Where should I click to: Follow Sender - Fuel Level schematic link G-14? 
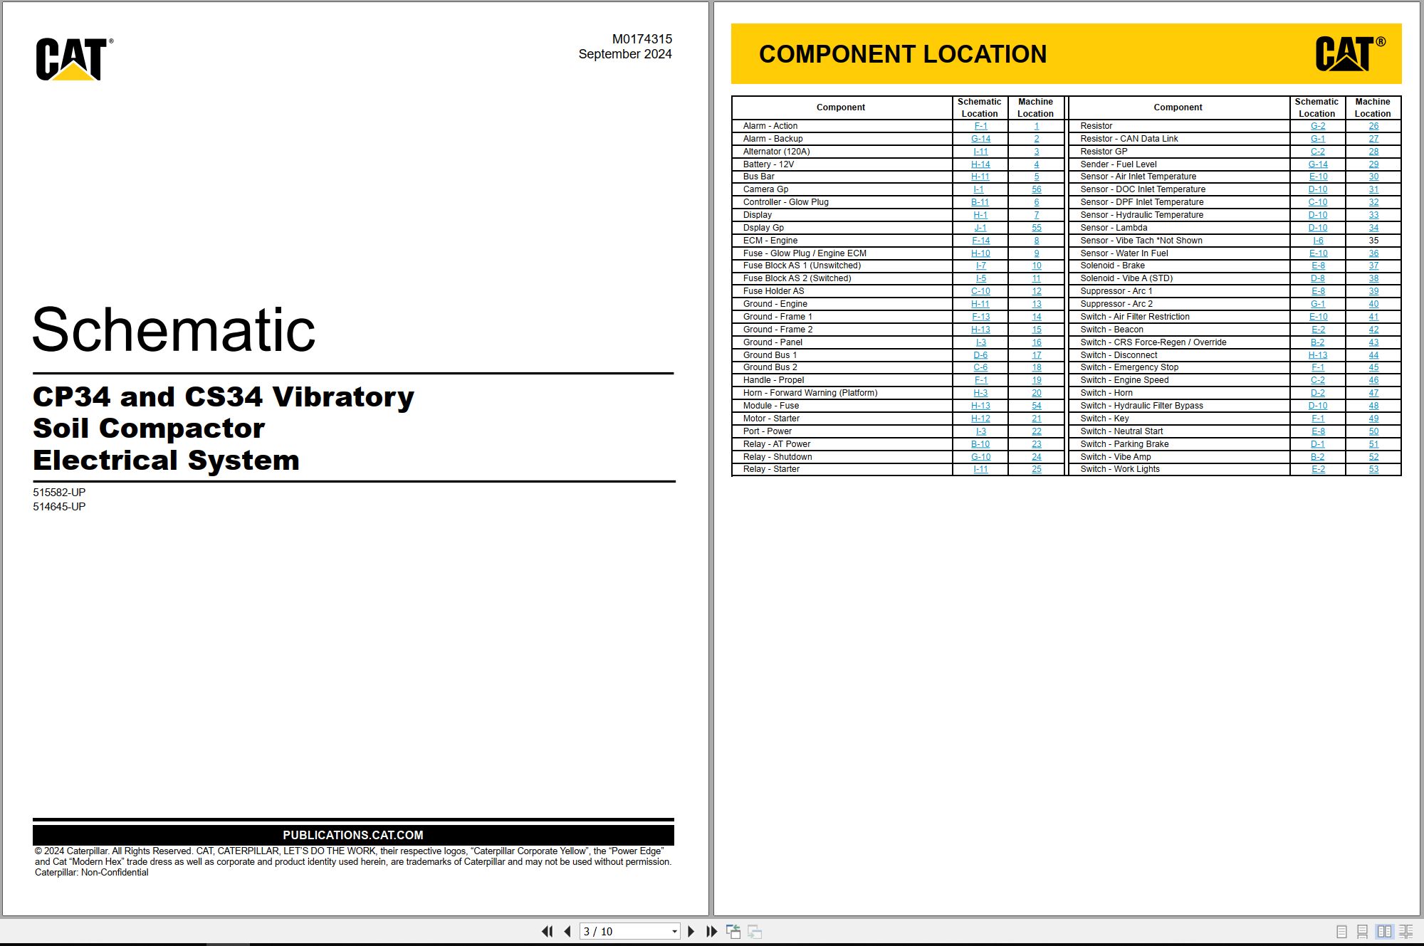(1318, 164)
